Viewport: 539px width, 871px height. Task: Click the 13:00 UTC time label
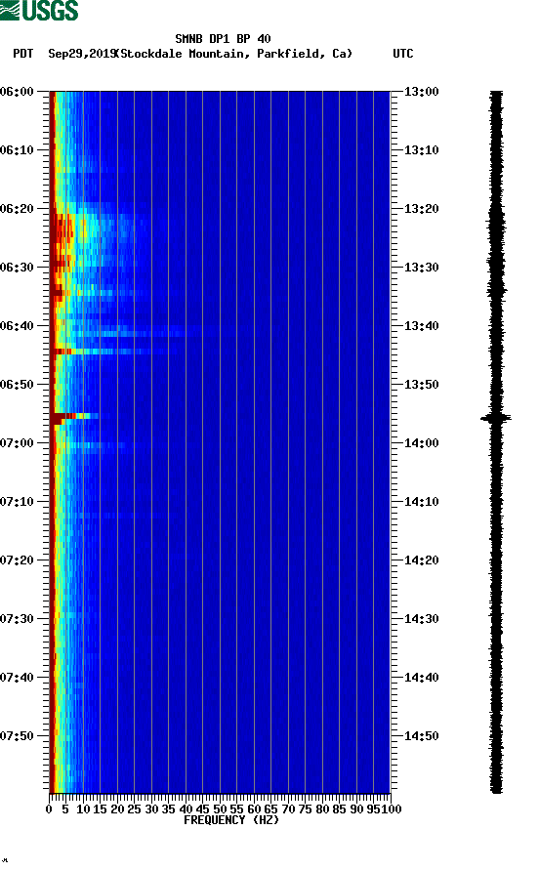421,91
